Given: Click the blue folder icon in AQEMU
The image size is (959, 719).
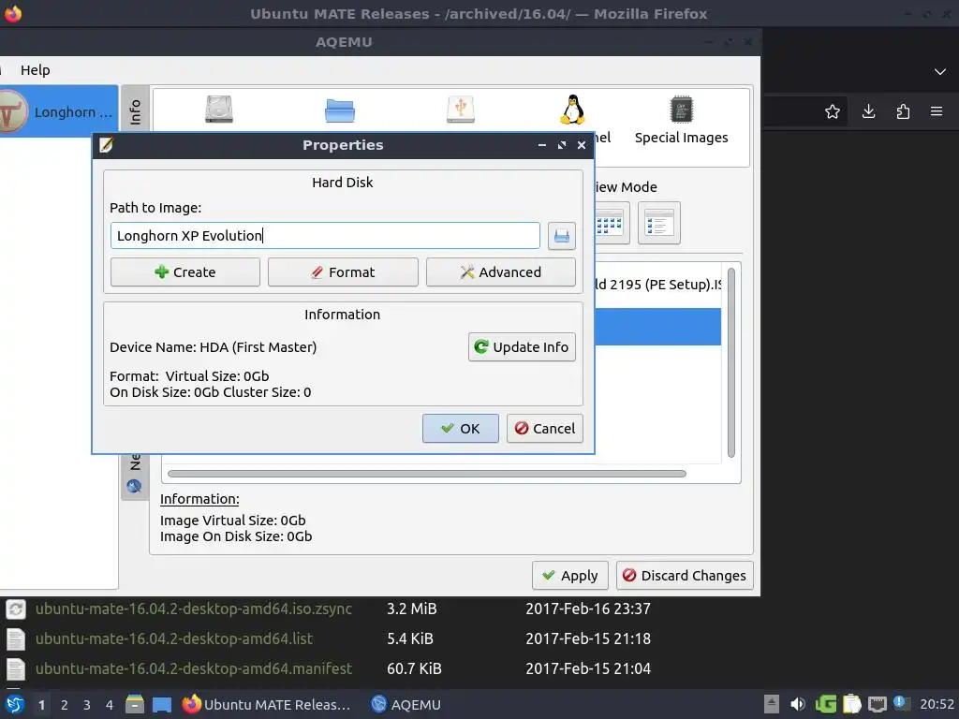Looking at the screenshot, I should pyautogui.click(x=339, y=110).
